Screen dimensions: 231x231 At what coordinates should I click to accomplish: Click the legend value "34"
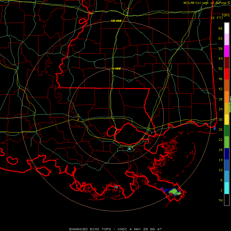tap(220, 109)
